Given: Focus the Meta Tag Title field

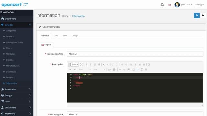Looking at the screenshot, I should 135,114.
